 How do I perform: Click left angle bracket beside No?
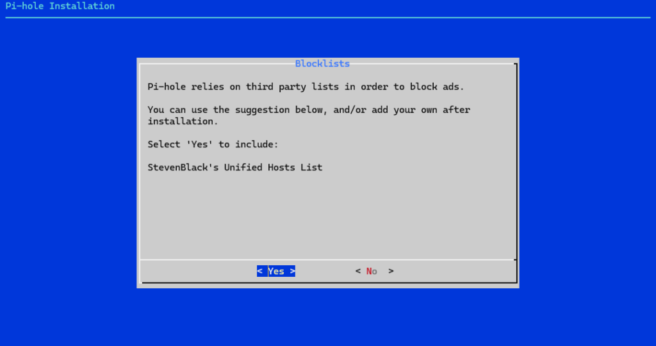coord(358,271)
